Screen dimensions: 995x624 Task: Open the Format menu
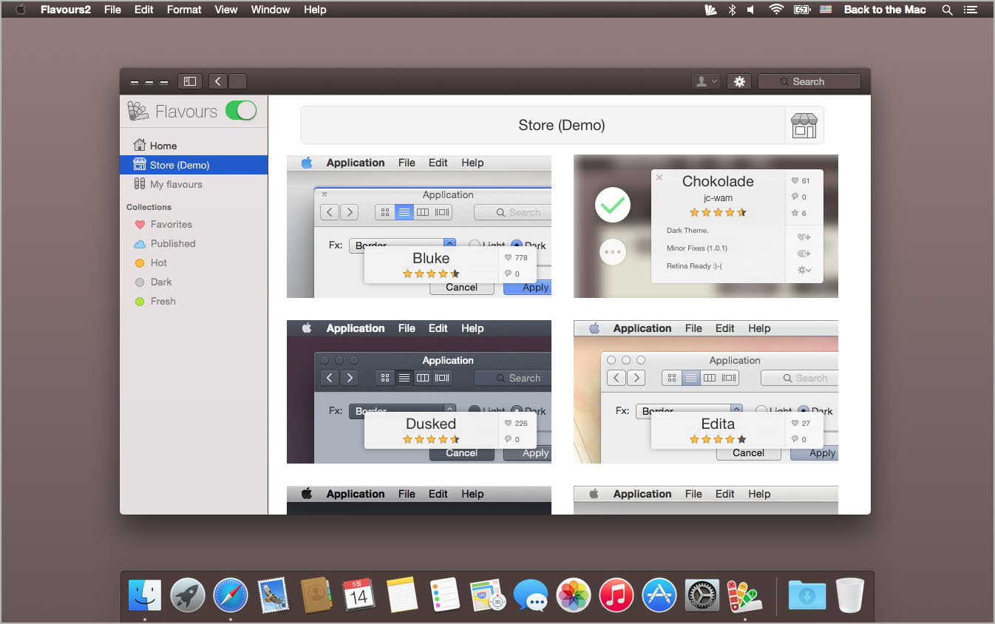pyautogui.click(x=184, y=10)
